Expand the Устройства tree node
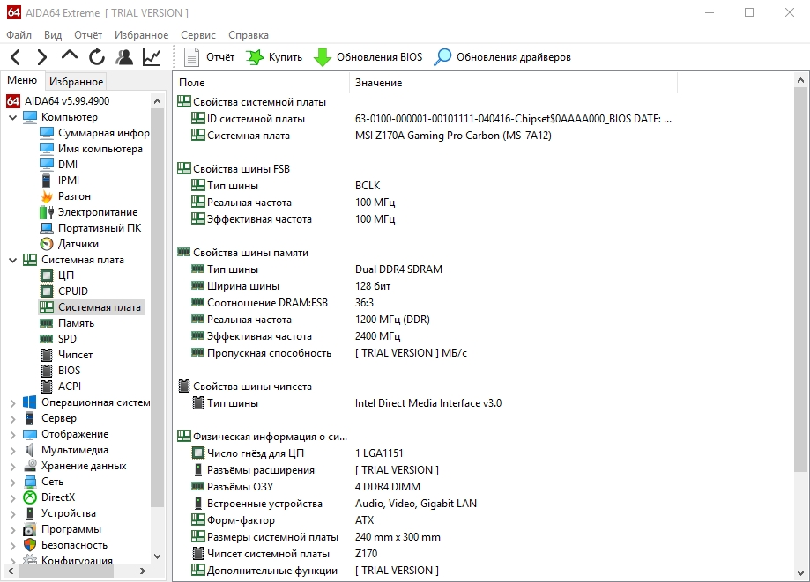810x582 pixels. pyautogui.click(x=13, y=514)
